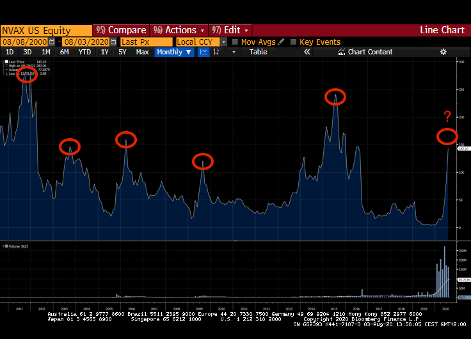Edit moving averages with pencil icon
The image size is (471, 339).
click(x=281, y=42)
